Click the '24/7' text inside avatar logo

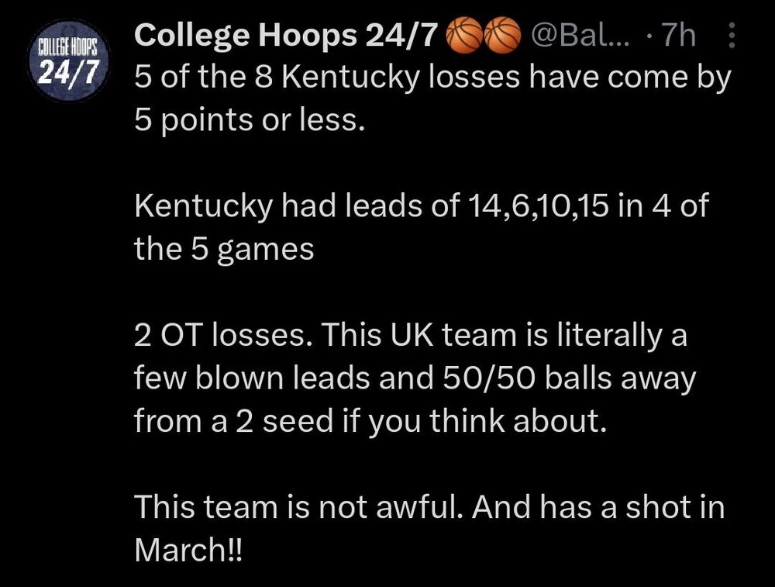click(x=68, y=73)
